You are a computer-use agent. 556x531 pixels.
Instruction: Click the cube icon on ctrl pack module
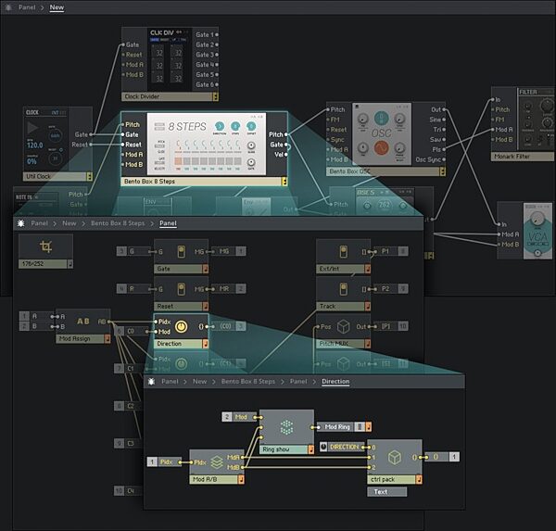point(395,458)
